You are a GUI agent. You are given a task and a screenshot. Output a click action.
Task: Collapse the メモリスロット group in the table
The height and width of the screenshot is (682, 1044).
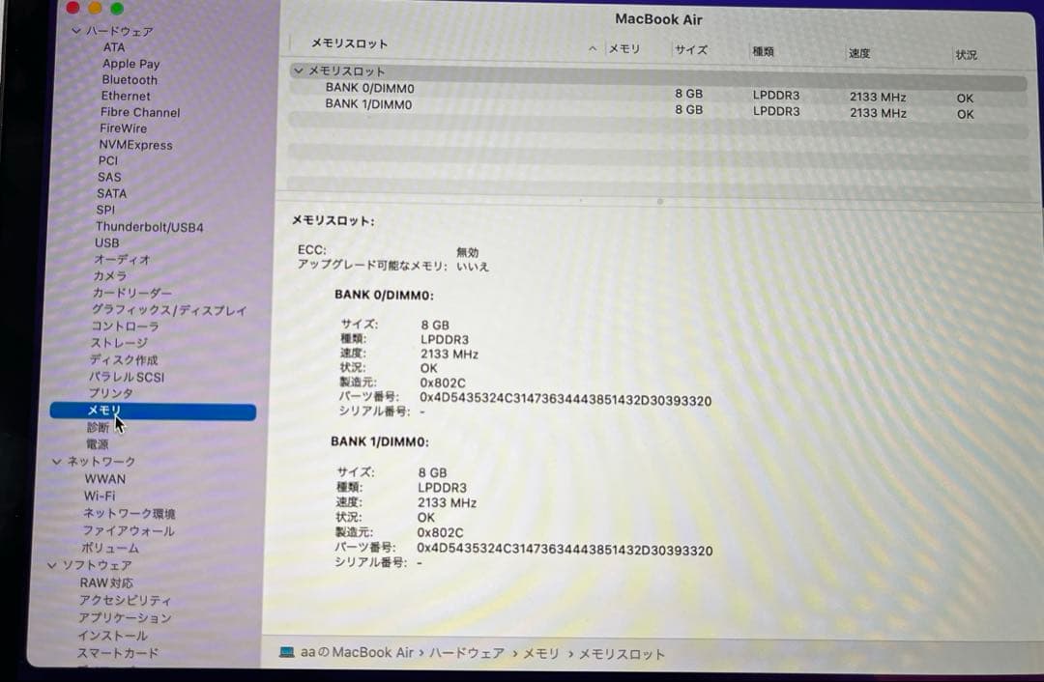(x=297, y=71)
